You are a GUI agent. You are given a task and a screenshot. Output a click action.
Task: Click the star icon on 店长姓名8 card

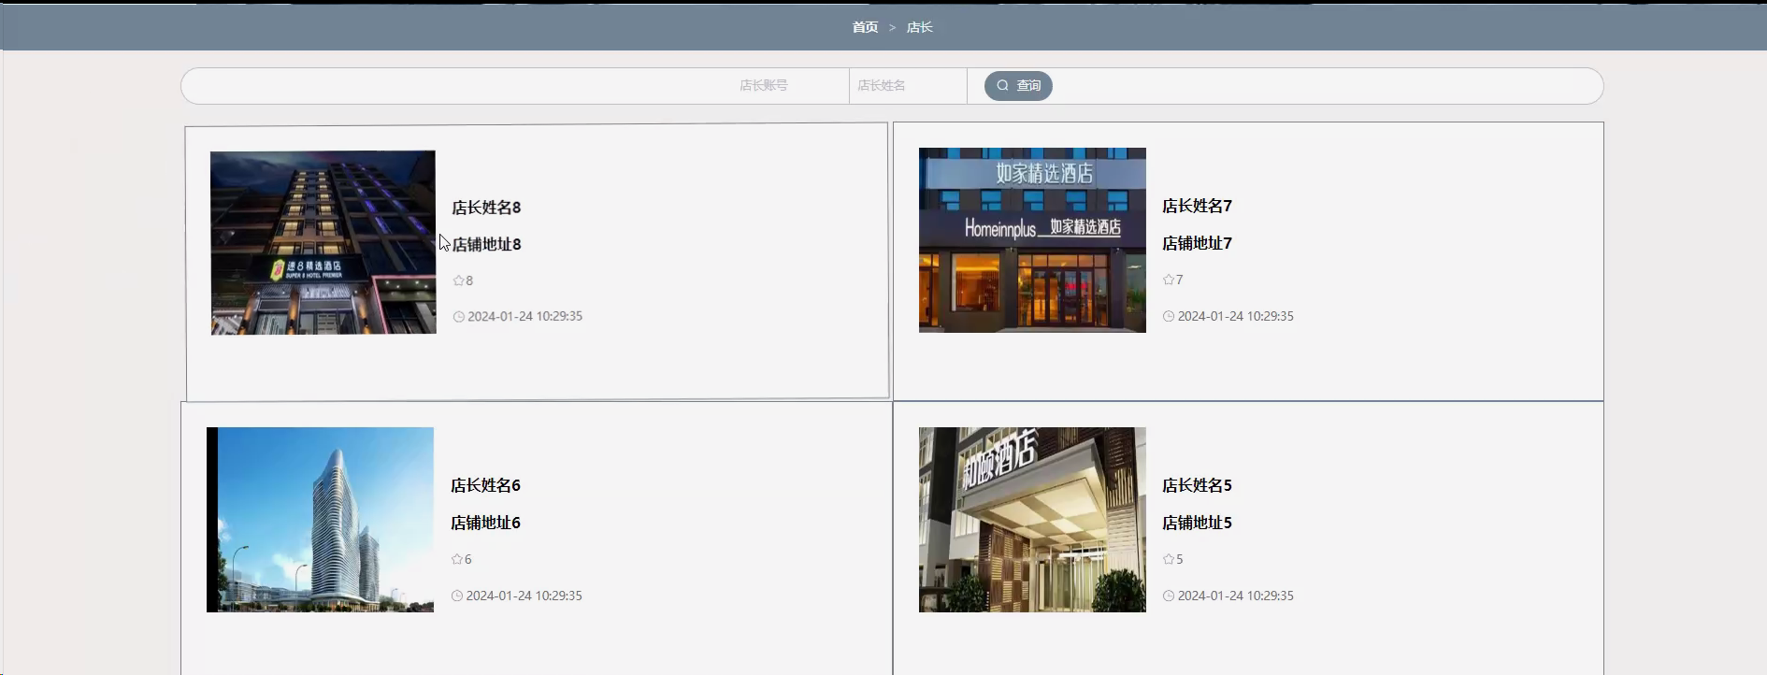(x=458, y=280)
